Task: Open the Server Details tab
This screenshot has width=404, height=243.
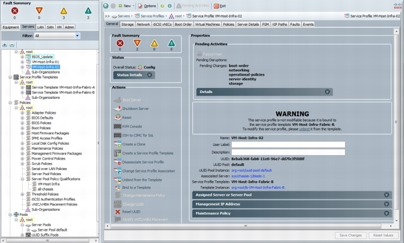Action: coord(248,25)
